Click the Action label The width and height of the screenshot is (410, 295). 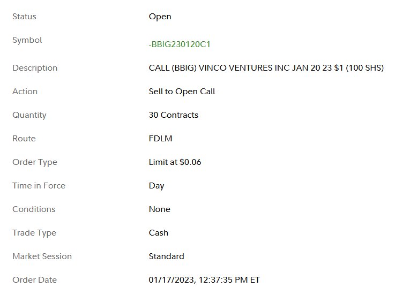[x=25, y=92]
